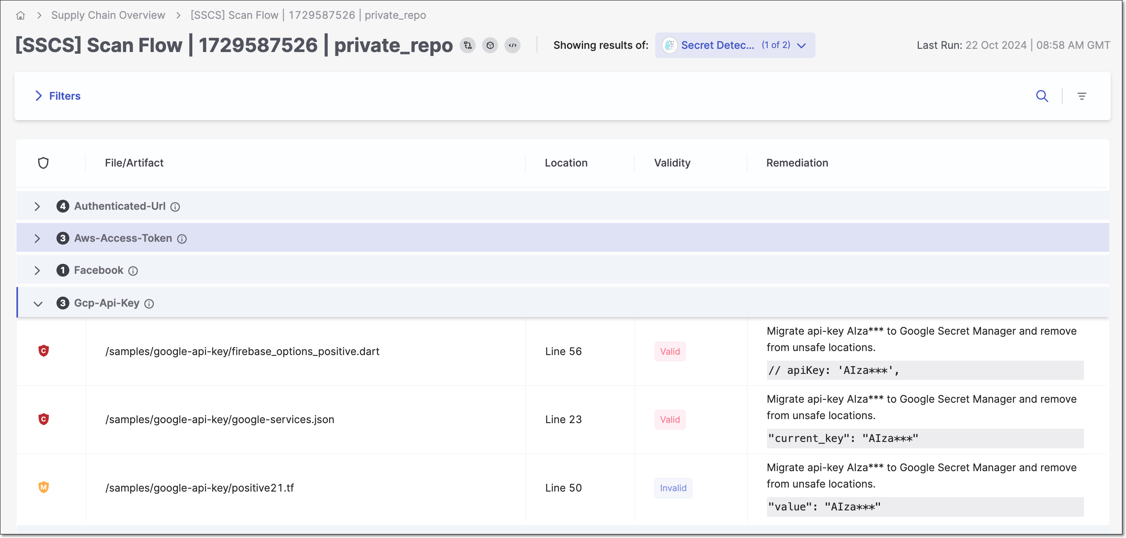Click Line 50 location

pos(563,488)
